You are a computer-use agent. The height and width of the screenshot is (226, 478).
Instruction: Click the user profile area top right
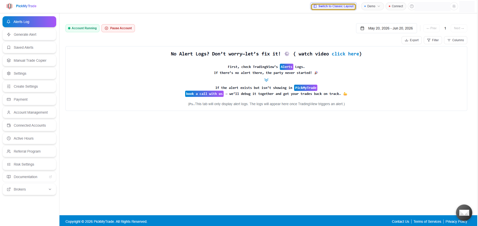tap(467, 6)
